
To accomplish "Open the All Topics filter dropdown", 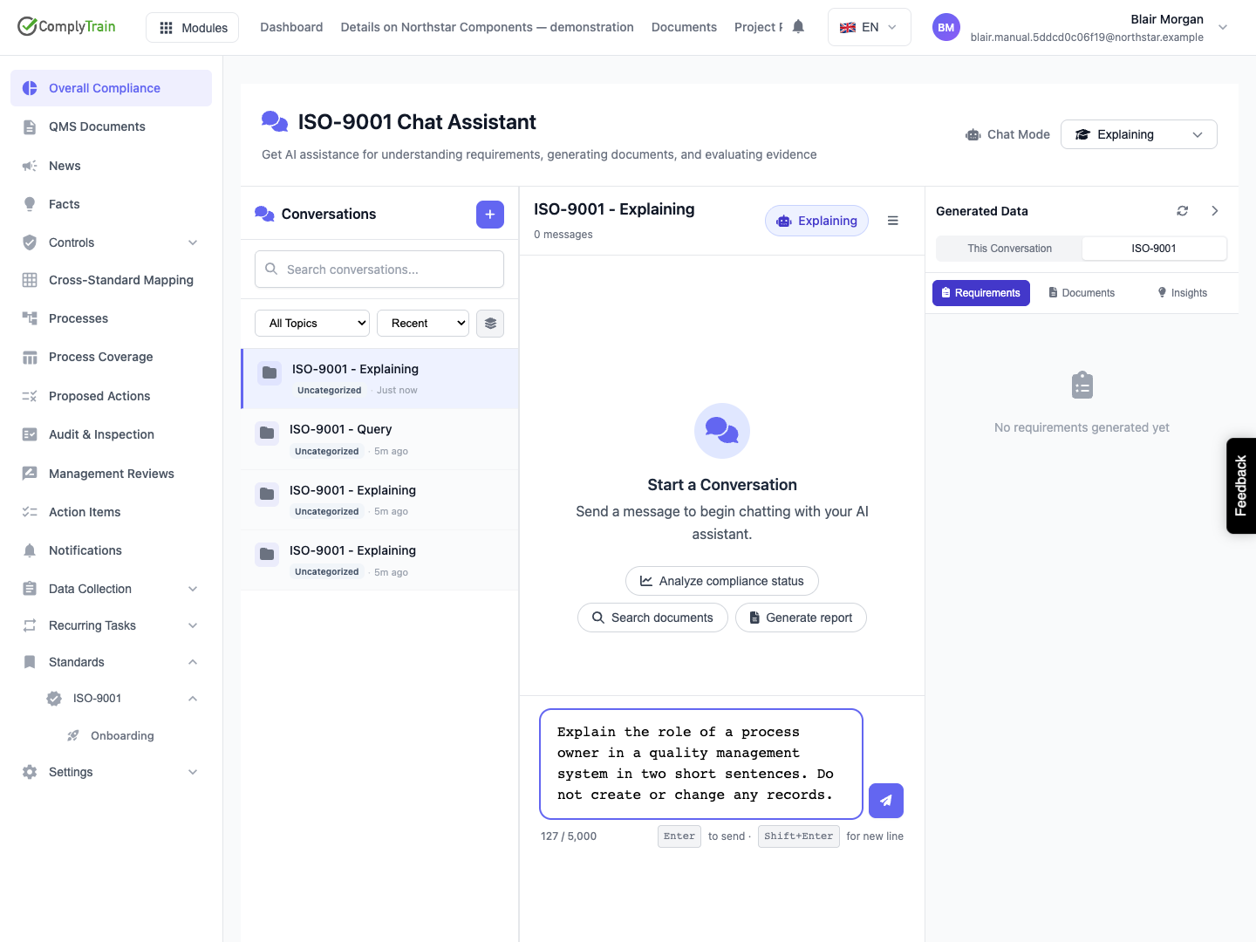I will tap(312, 324).
